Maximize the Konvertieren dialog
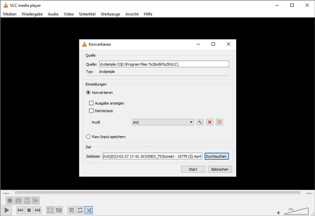315x216 pixels. [213, 44]
